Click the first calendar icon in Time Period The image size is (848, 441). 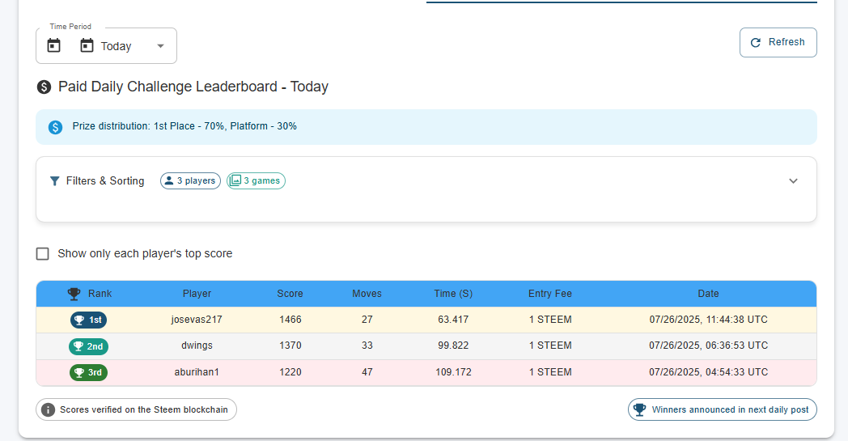pos(54,45)
